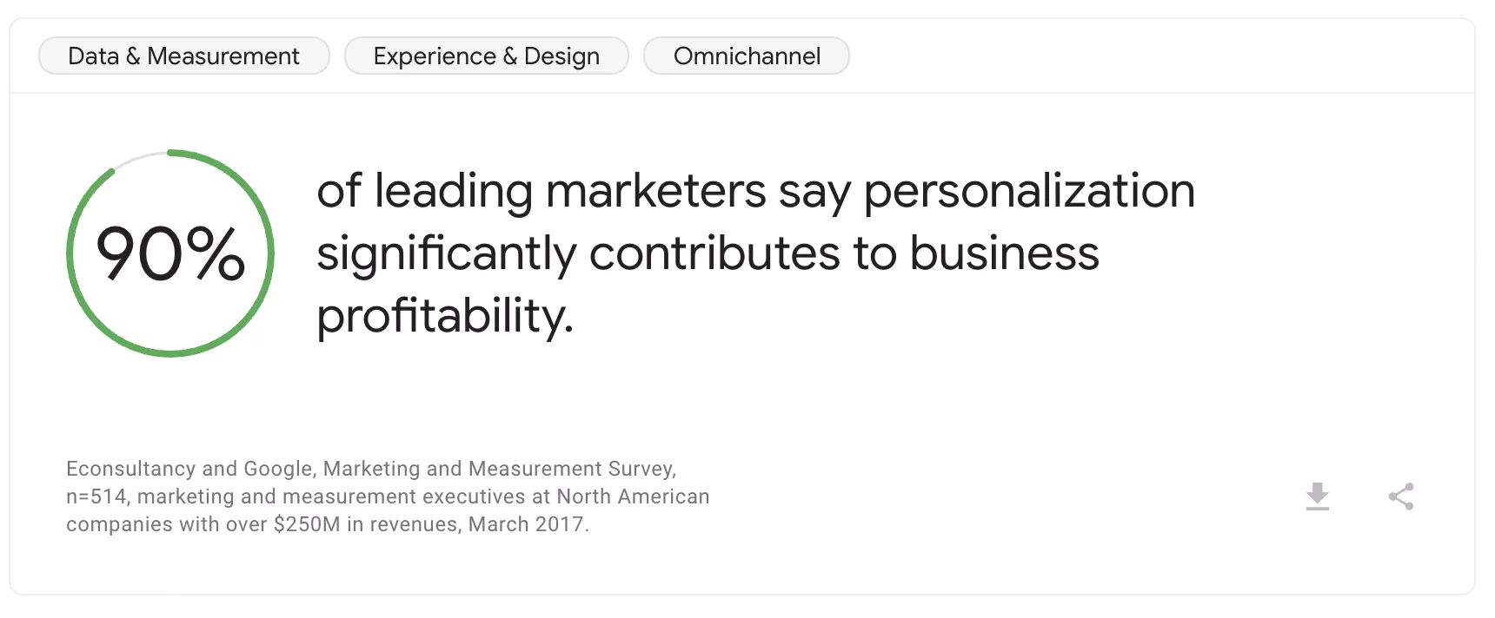
Task: Click the personalization statistic headline text
Action: (756, 253)
